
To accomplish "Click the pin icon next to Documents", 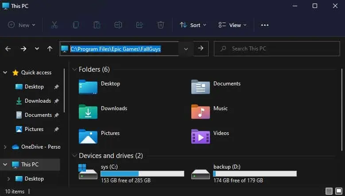I will tap(57, 115).
